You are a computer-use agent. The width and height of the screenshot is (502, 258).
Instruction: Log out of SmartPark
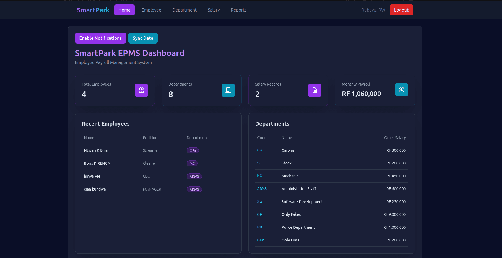pyautogui.click(x=401, y=10)
